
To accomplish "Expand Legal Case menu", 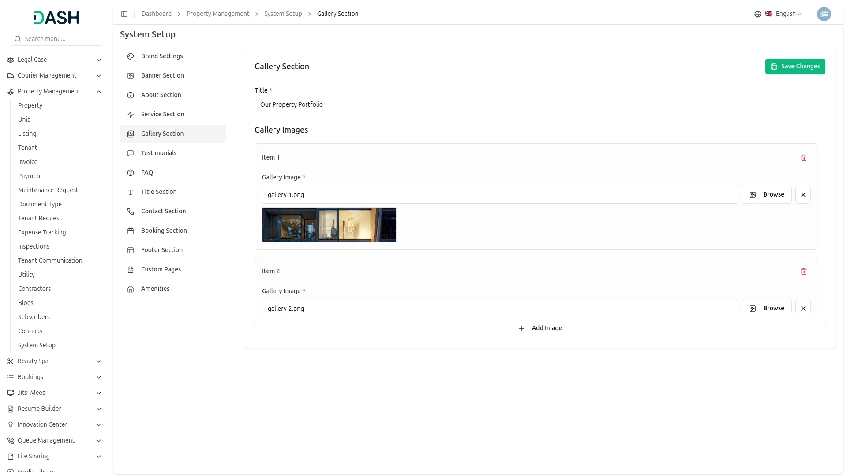I will point(99,60).
